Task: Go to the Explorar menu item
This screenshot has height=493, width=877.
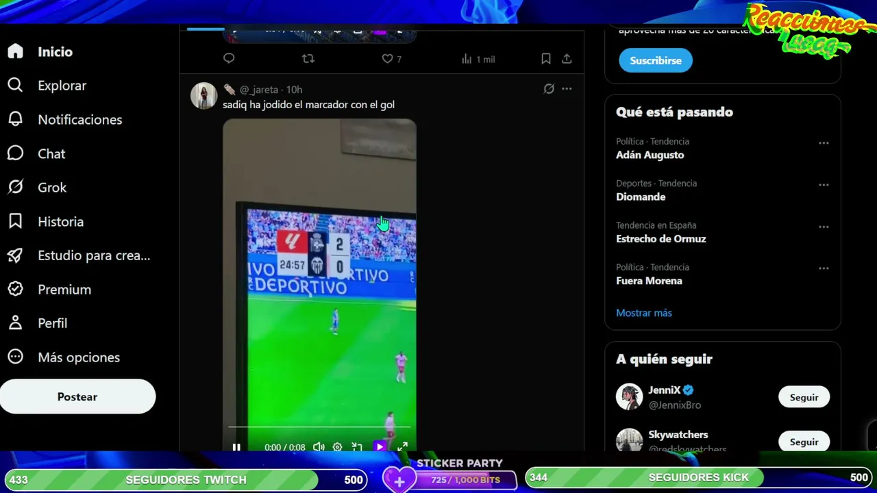Action: [62, 86]
